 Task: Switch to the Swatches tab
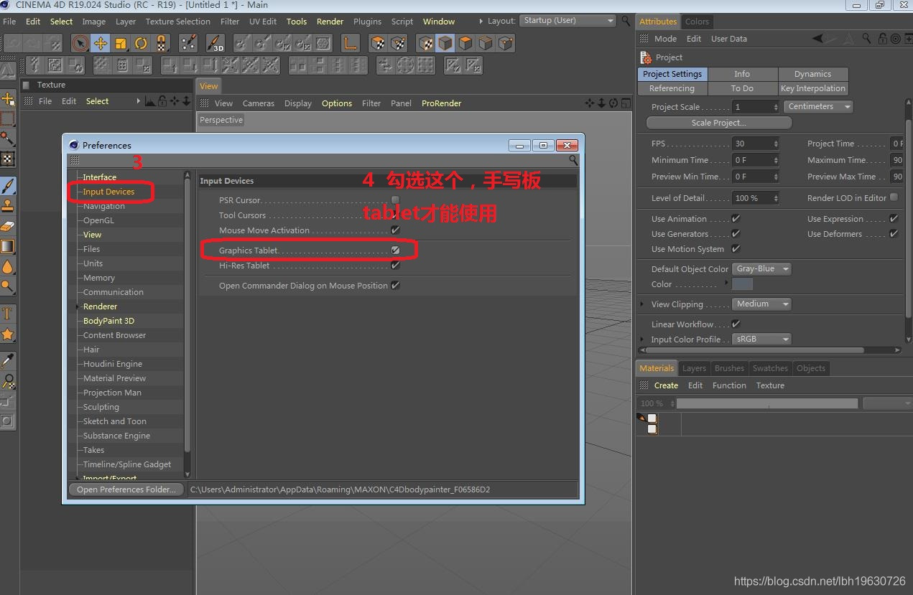[x=770, y=368]
